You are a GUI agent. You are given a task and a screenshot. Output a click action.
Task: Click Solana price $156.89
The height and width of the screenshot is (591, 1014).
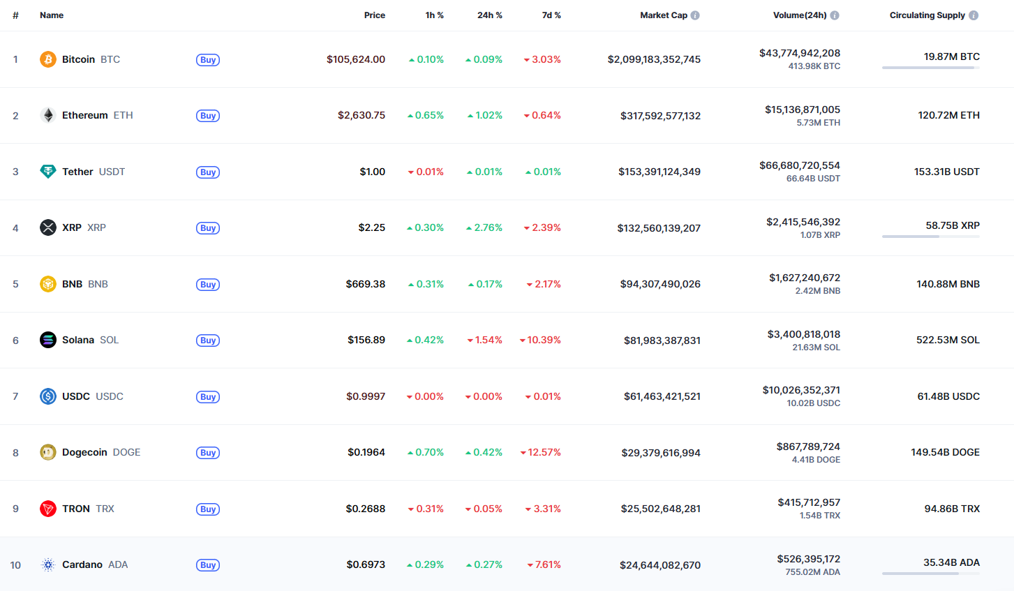point(366,340)
